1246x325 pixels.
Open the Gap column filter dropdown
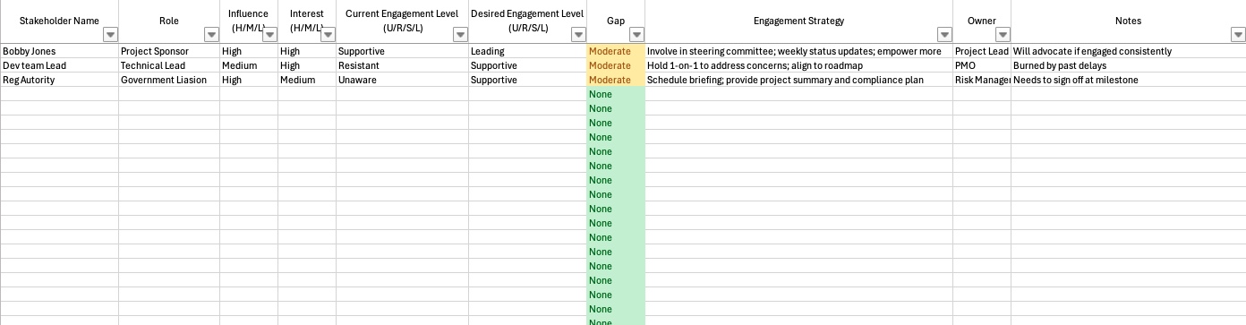click(x=636, y=35)
